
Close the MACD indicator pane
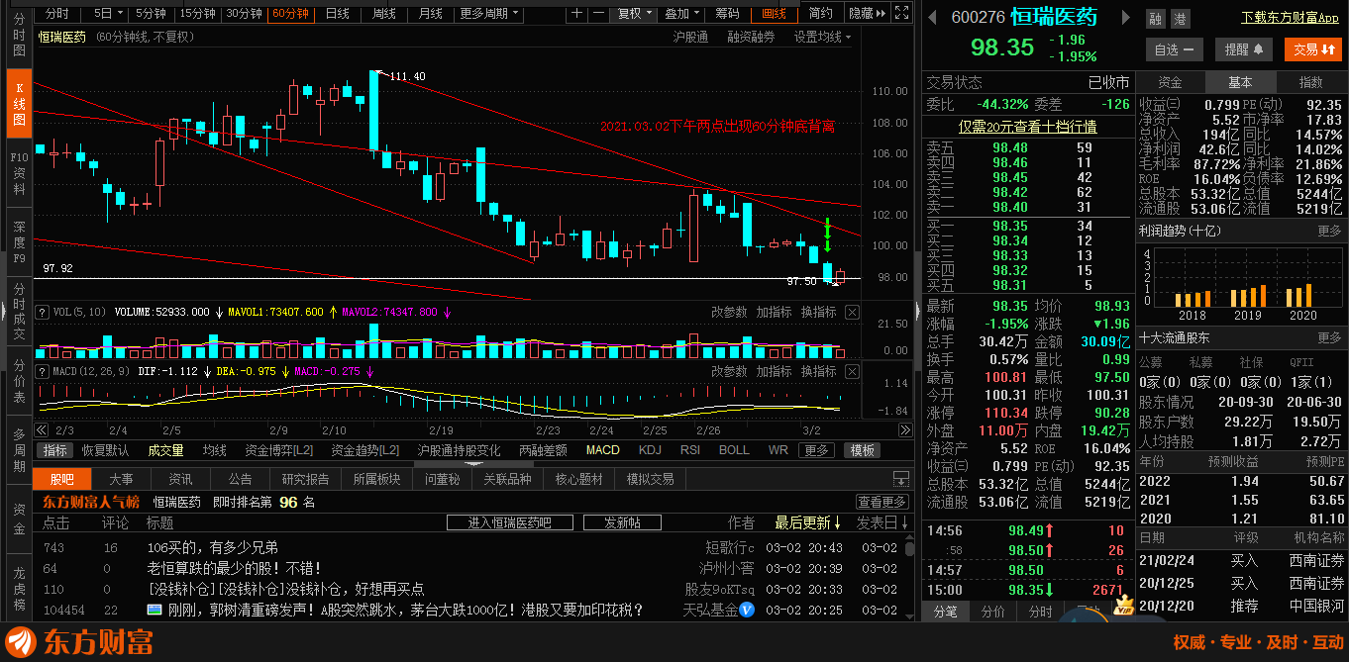tap(852, 371)
